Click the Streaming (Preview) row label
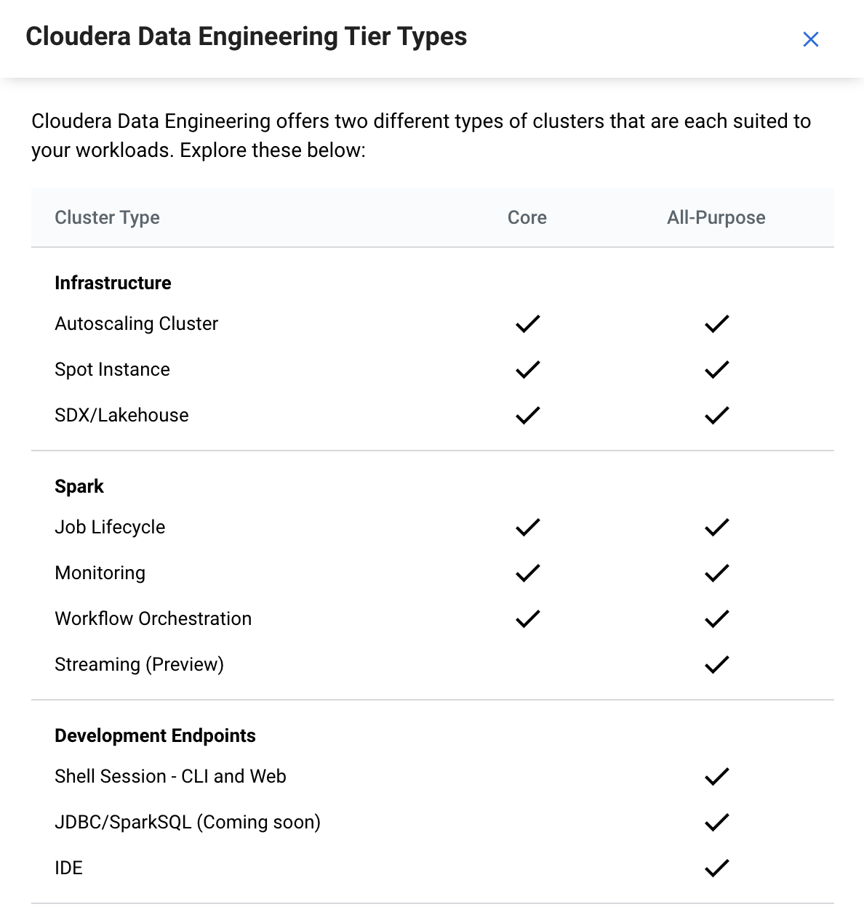This screenshot has height=920, width=864. [x=139, y=665]
